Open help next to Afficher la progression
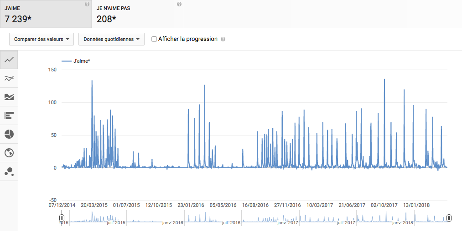The width and height of the screenshot is (462, 231). coord(223,40)
